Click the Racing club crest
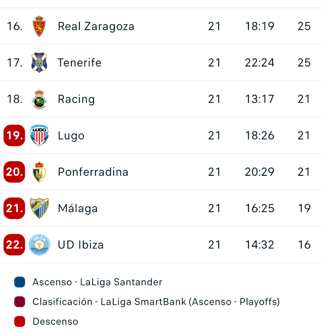The width and height of the screenshot is (322, 333). tap(39, 99)
